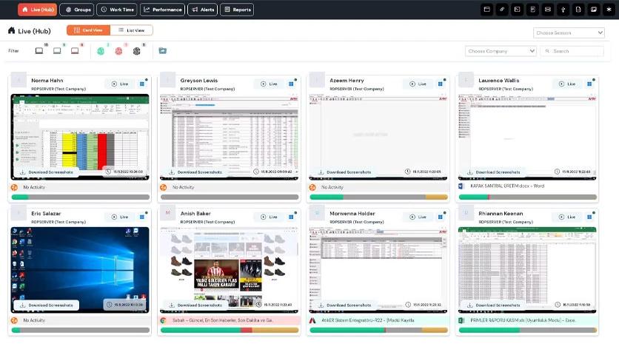Open the Performance tab
Viewport: 619px width, 358px height.
point(162,10)
